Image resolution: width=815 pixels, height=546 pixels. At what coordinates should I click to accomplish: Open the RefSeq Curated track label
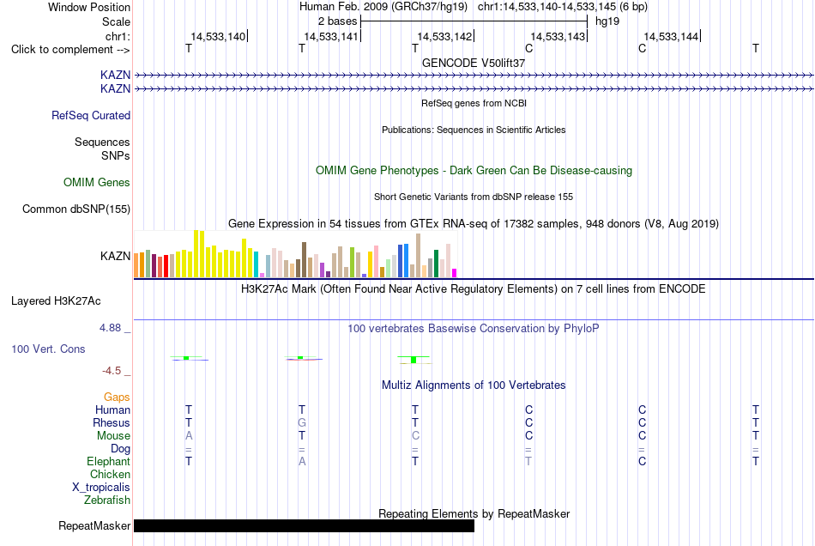[x=91, y=115]
